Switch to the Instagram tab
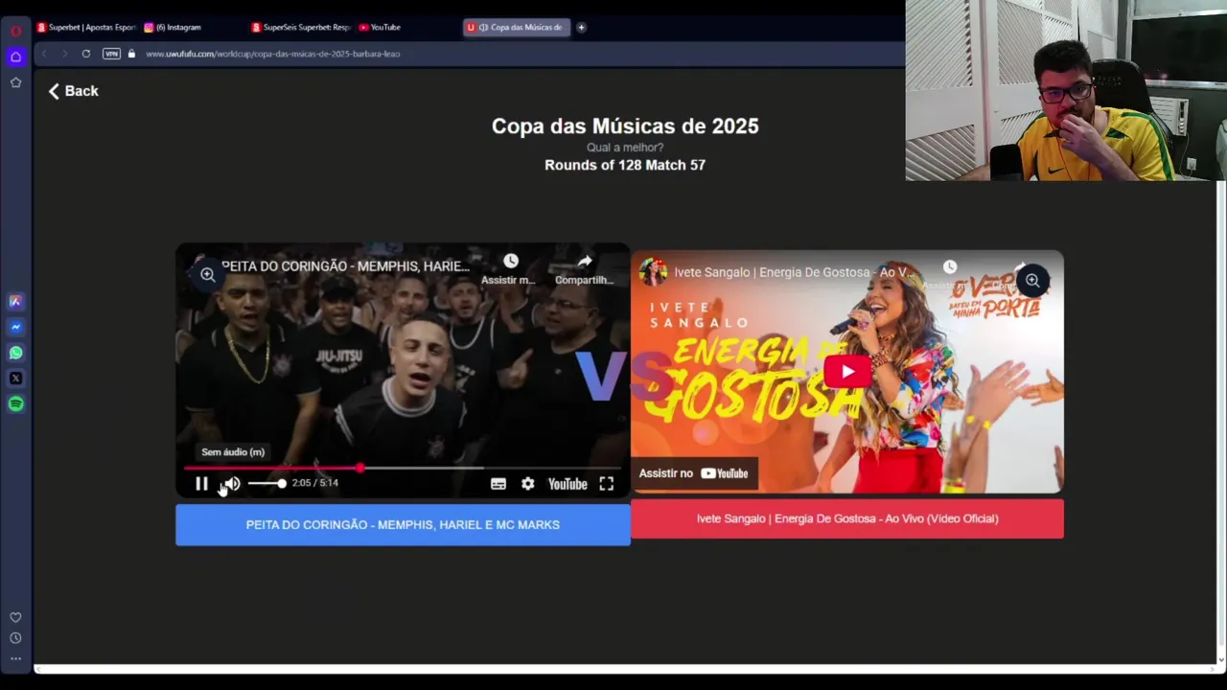 coord(173,27)
